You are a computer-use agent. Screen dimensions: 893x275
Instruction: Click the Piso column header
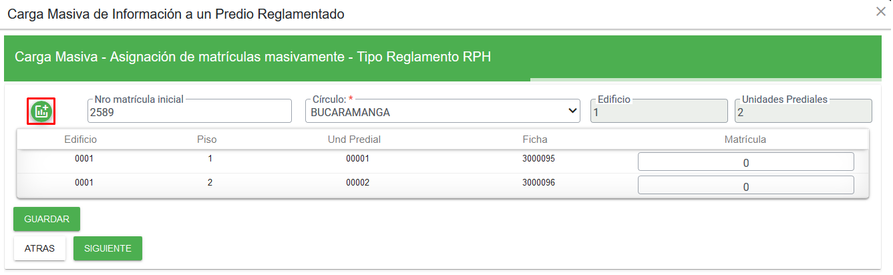coord(207,140)
